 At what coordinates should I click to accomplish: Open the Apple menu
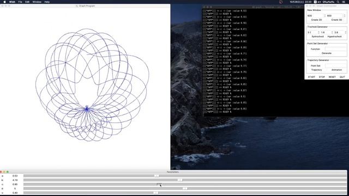click(4, 2)
